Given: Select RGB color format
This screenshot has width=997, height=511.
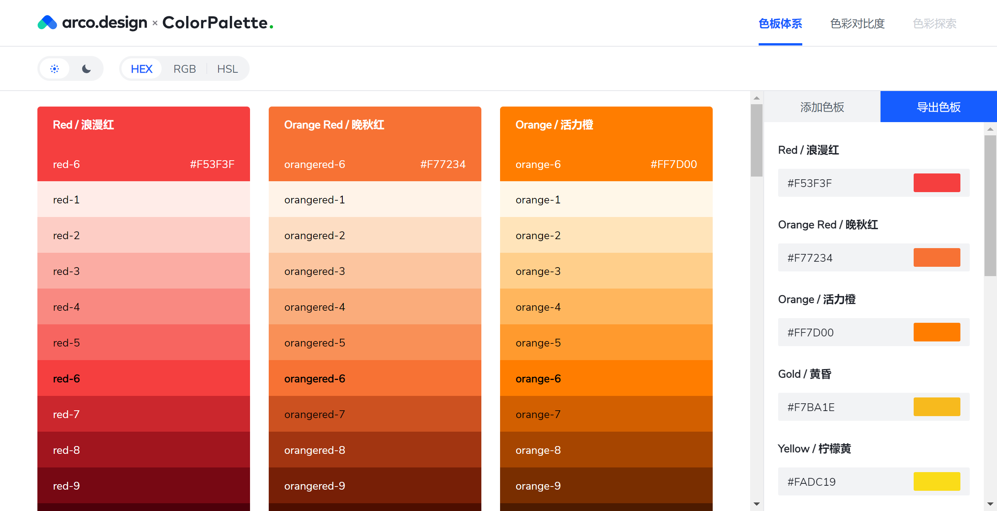Looking at the screenshot, I should [x=185, y=69].
